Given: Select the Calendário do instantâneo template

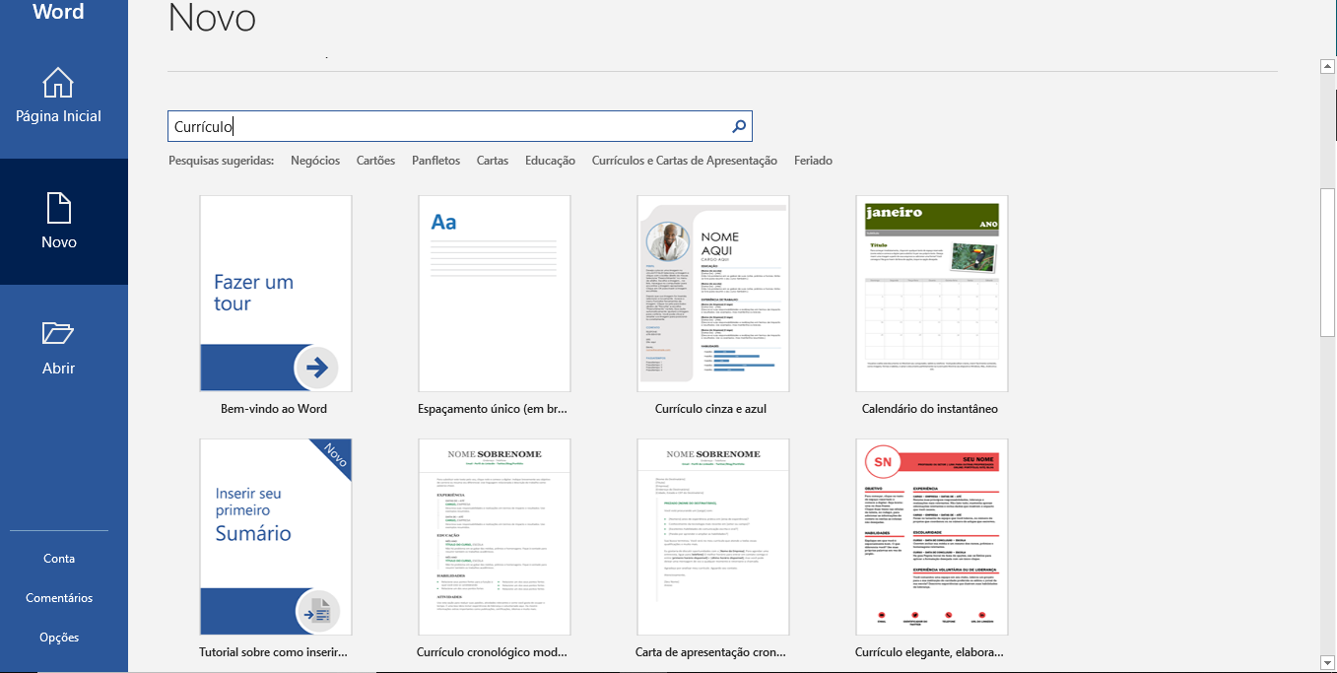Looking at the screenshot, I should click(931, 294).
